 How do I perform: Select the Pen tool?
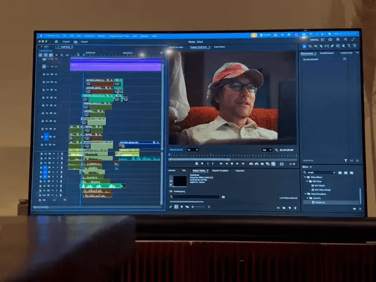pos(332,46)
